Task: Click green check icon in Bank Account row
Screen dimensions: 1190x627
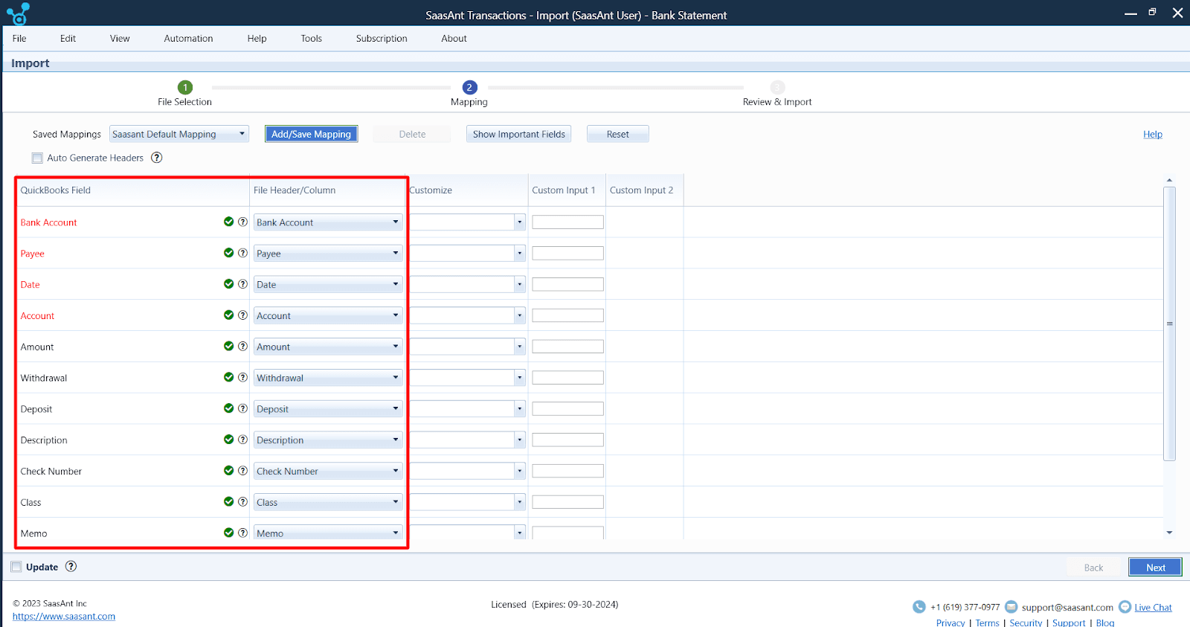Action: tap(229, 222)
